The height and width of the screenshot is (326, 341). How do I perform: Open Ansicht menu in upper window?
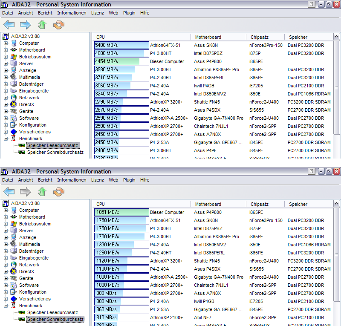(26, 13)
